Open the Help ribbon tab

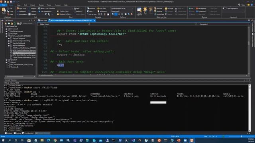click(x=66, y=5)
